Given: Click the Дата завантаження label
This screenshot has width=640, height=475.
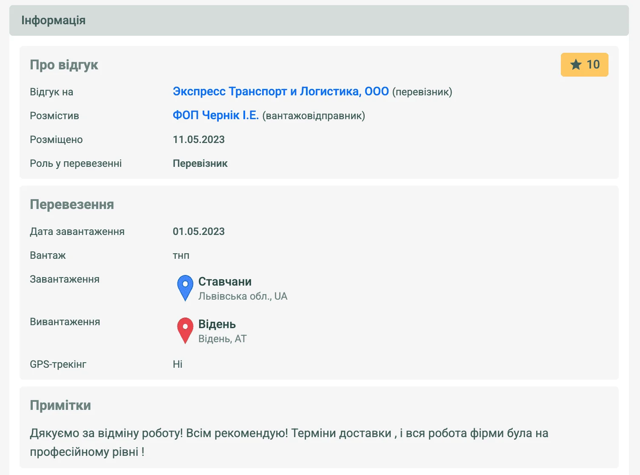Looking at the screenshot, I should point(77,232).
